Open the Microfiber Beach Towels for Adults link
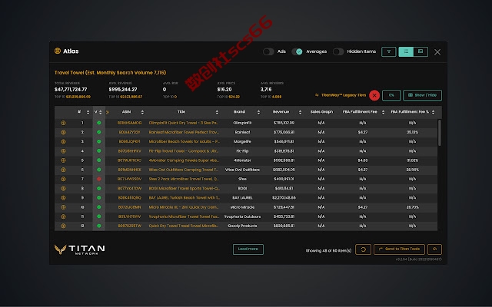The width and height of the screenshot is (492, 307). point(184,141)
